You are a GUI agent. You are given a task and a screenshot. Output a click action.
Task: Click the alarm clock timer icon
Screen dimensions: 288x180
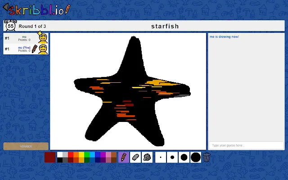[10, 26]
